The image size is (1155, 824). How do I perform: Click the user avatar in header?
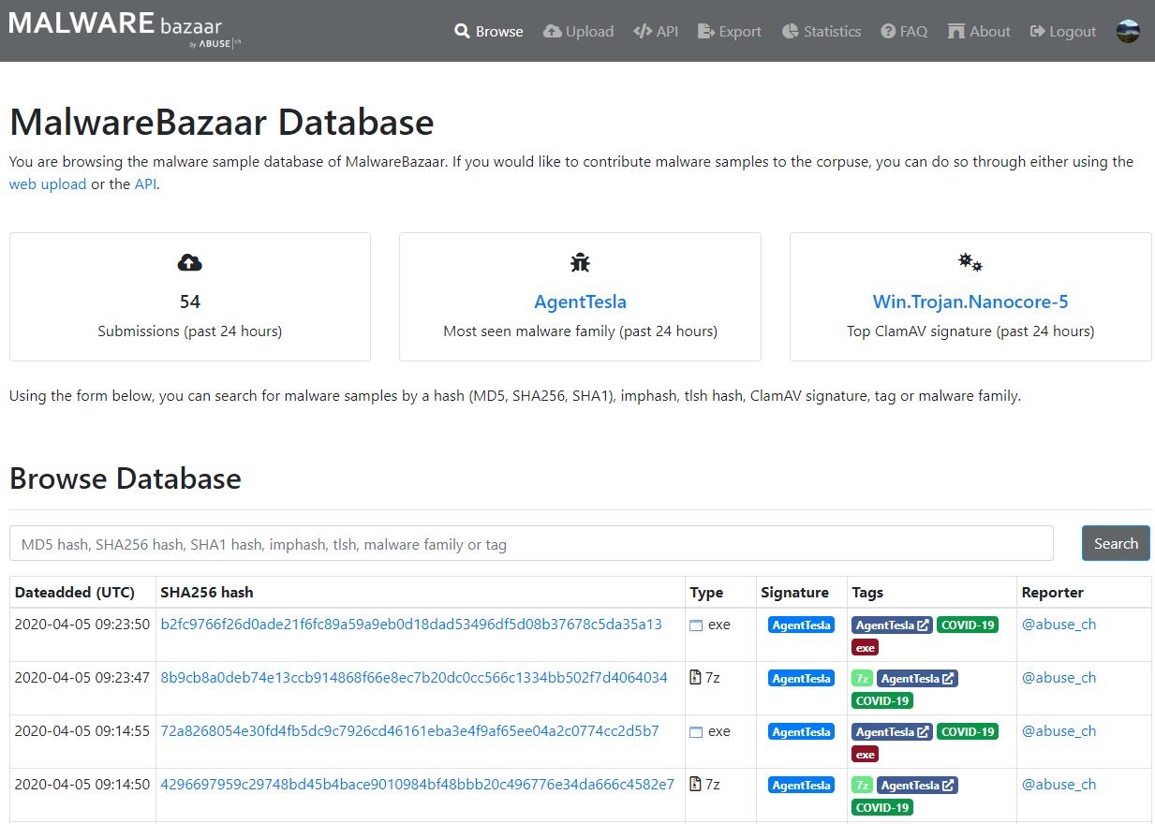pos(1128,31)
